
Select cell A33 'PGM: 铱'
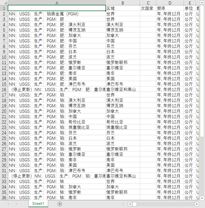tap(57, 182)
